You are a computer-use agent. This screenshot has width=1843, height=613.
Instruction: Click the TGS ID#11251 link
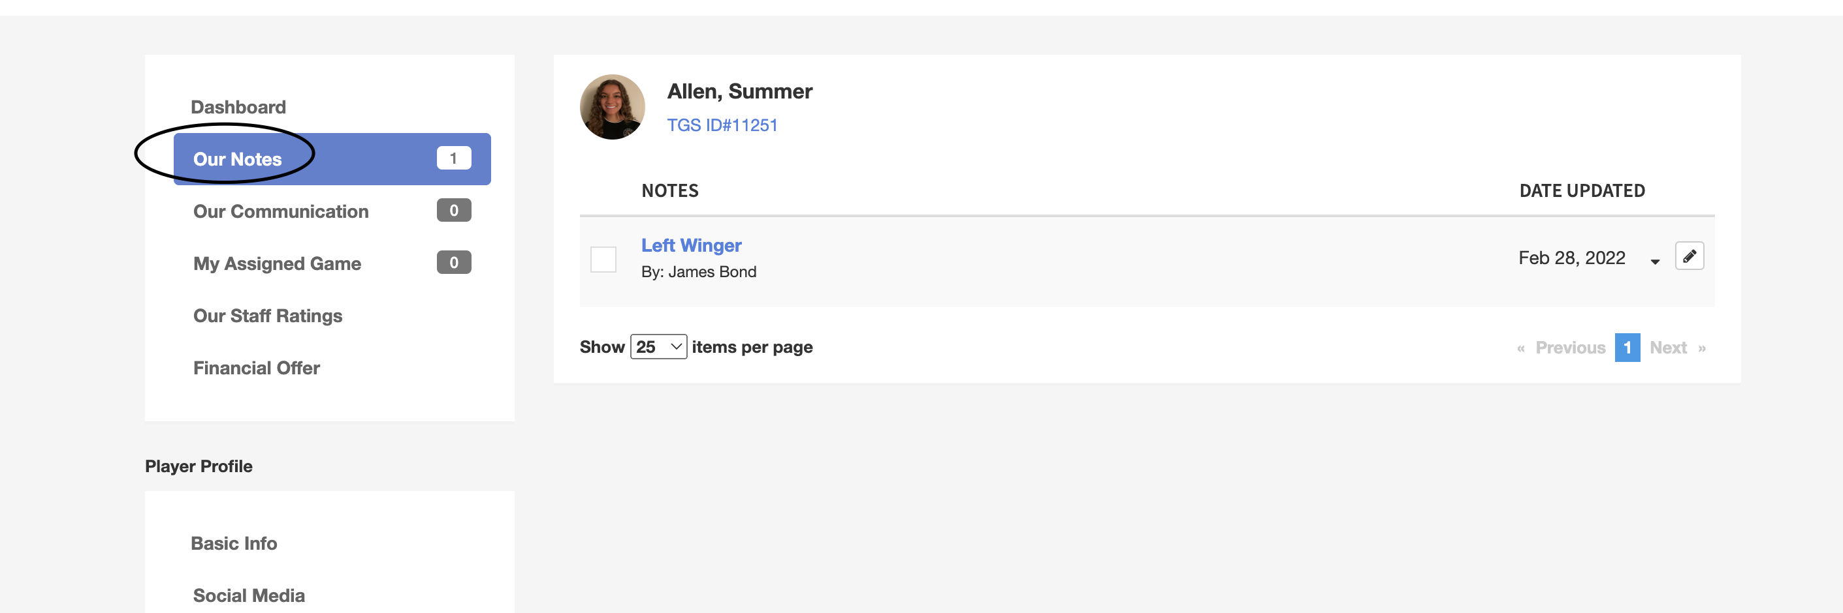click(x=722, y=125)
